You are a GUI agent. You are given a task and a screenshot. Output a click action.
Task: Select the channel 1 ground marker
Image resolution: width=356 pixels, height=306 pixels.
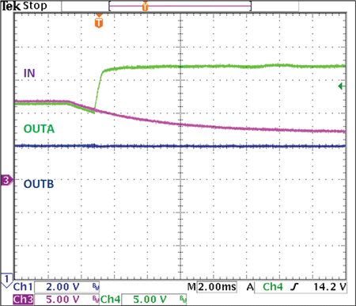click(x=6, y=280)
